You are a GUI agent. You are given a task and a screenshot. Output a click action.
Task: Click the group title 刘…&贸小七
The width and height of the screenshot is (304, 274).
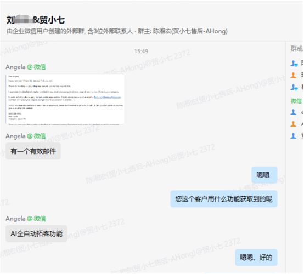coord(36,20)
